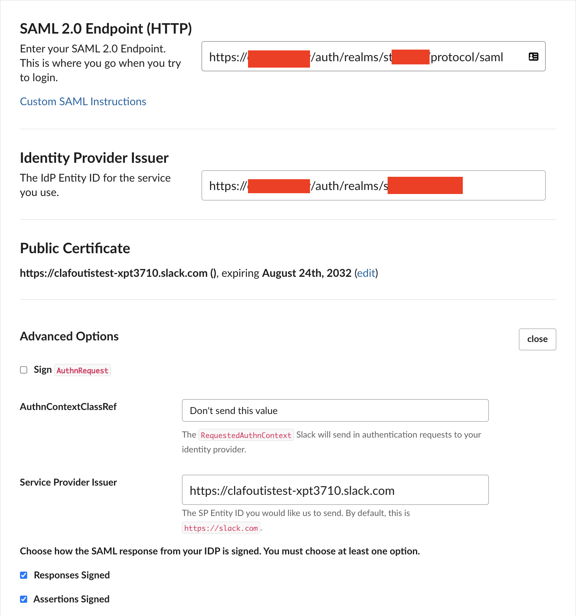Click edit next to the certificate expiry date
The image size is (576, 616).
click(366, 273)
